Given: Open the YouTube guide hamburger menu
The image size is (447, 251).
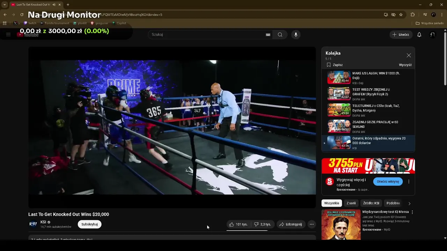Looking at the screenshot, I should point(8,35).
